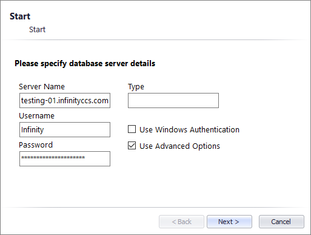Click the Username label
This screenshot has height=235, width=311.
pyautogui.click(x=36, y=116)
